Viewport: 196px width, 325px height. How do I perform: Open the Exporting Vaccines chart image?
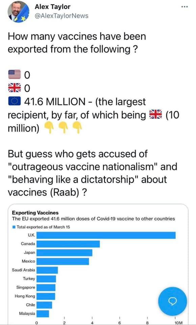(x=98, y=264)
